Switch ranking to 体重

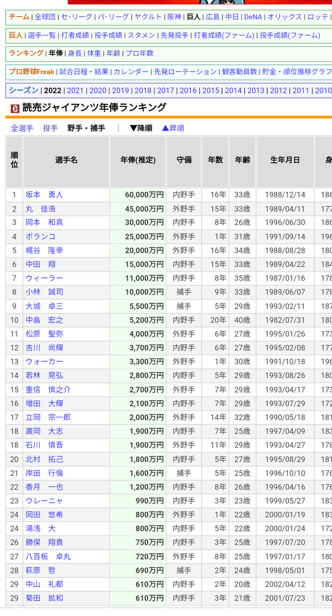coord(94,53)
